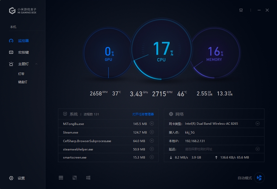
Task: Expand the 网卡类型 network adapter dropdown
Action: point(258,123)
